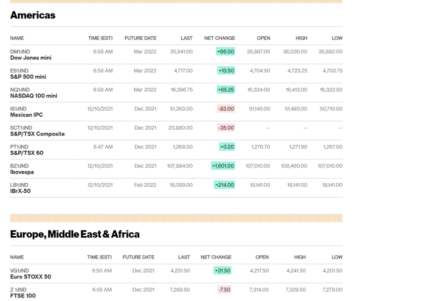
Task: Click Dow Jones last price 35,941.00
Action: (181, 52)
